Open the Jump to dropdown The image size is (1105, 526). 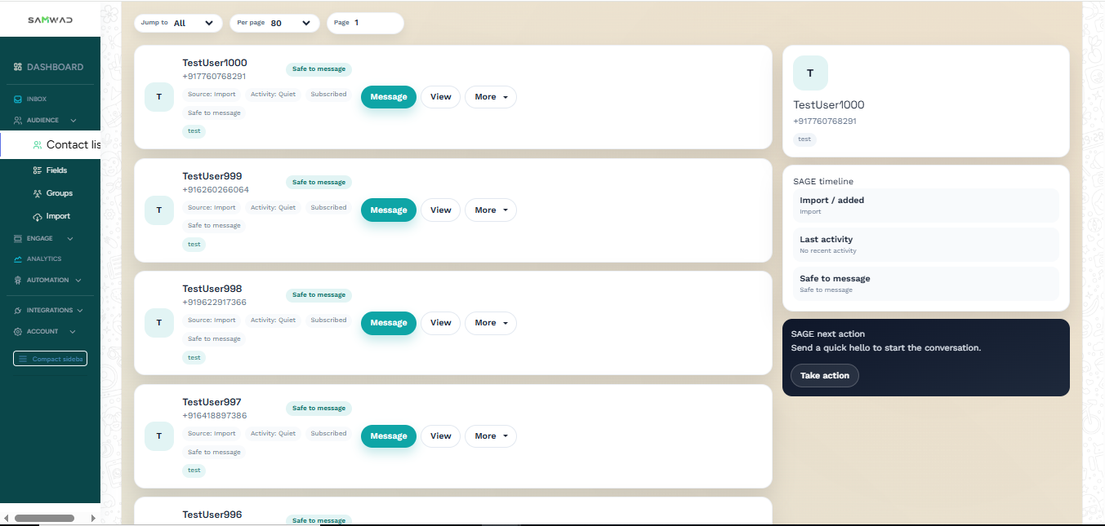pyautogui.click(x=178, y=24)
